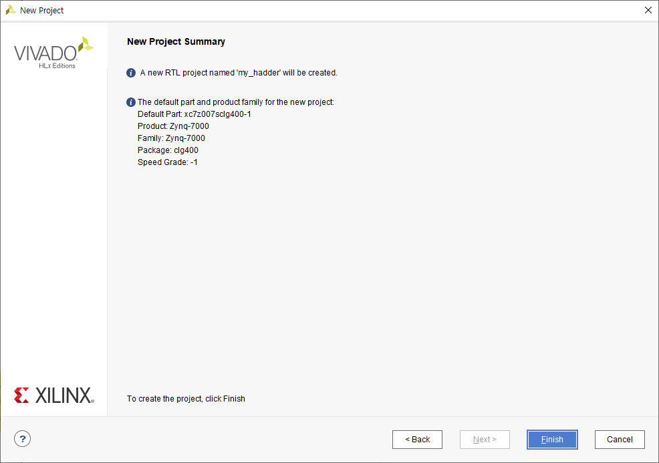Open help via the question mark icon
This screenshot has width=659, height=463.
22,439
